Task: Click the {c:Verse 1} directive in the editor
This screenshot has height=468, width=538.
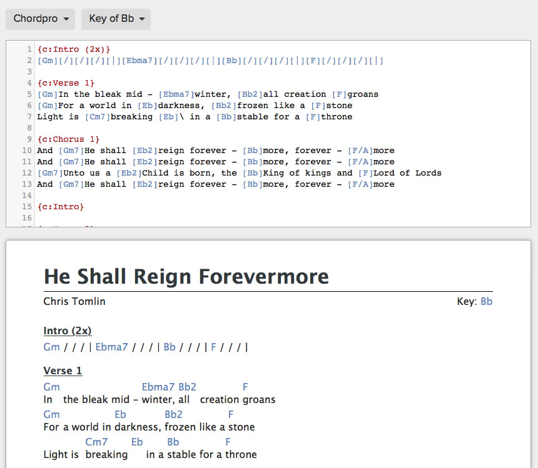Action: pos(66,83)
